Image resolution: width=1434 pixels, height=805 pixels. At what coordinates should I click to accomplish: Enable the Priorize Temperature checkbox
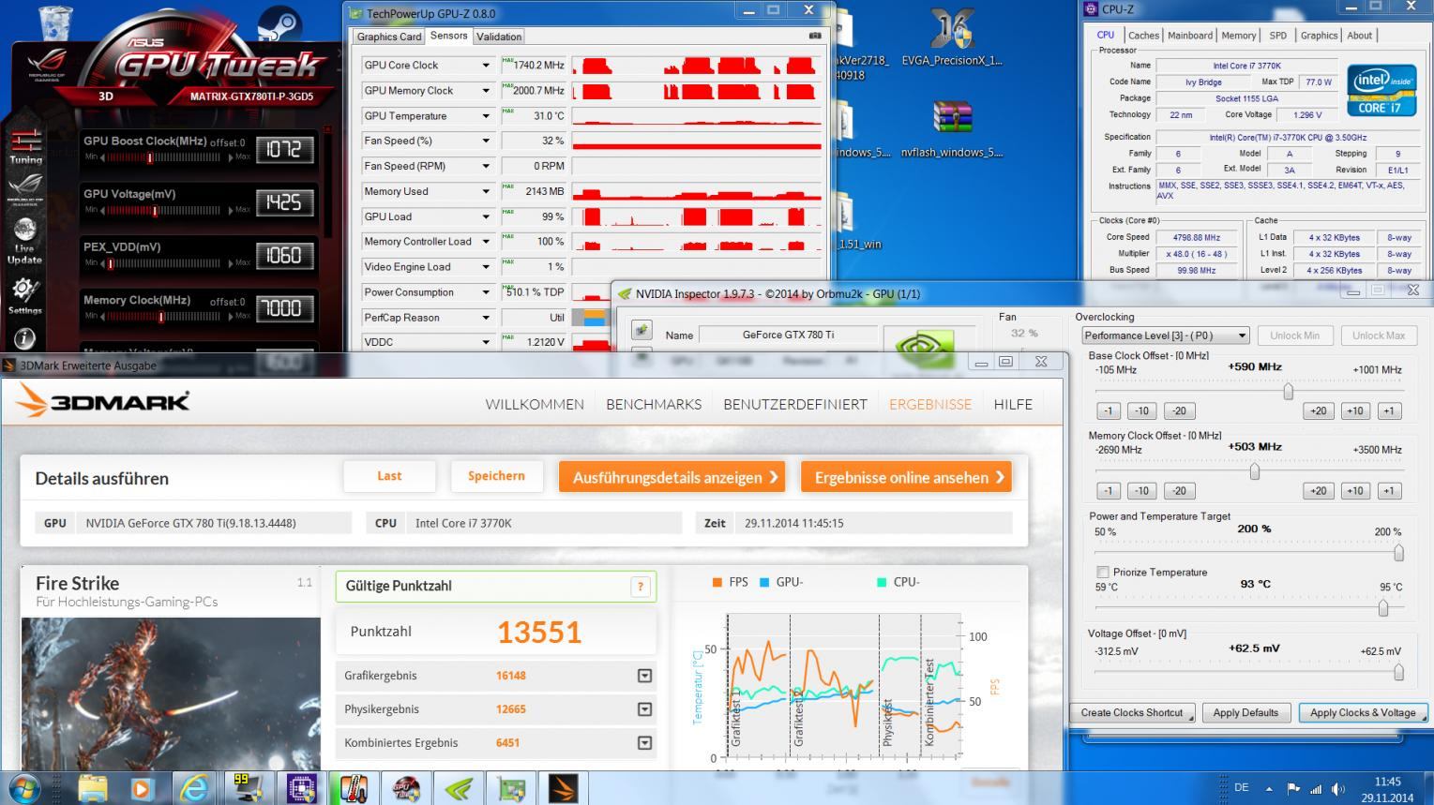[x=1103, y=573]
